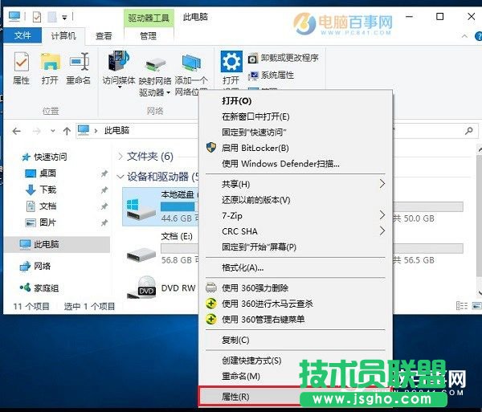Click Uninstall or change a program (卸载或更改程序)

click(284, 58)
